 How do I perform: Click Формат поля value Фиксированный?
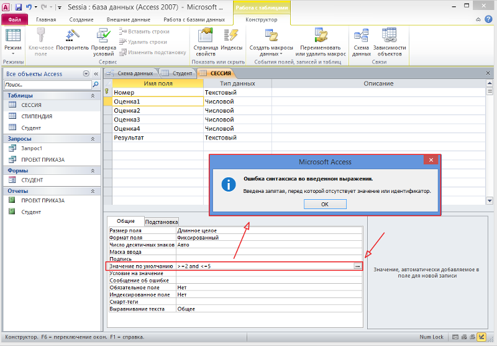pyautogui.click(x=269, y=238)
